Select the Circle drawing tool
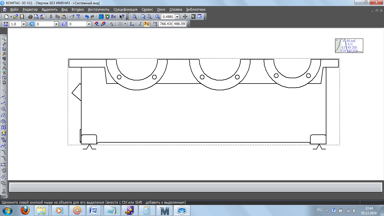The height and width of the screenshot is (216, 384). (x=4, y=109)
